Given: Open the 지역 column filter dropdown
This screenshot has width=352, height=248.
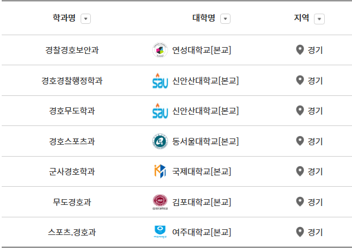Looking at the screenshot, I should pos(319,19).
